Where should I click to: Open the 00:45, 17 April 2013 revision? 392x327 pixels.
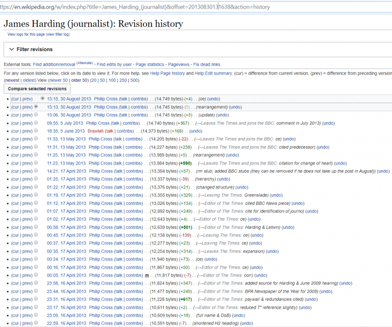coord(66,235)
